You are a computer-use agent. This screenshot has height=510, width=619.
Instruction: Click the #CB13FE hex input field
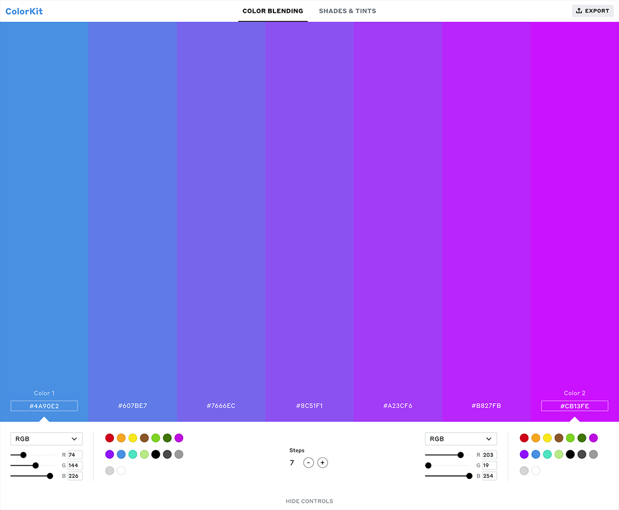tap(574, 406)
